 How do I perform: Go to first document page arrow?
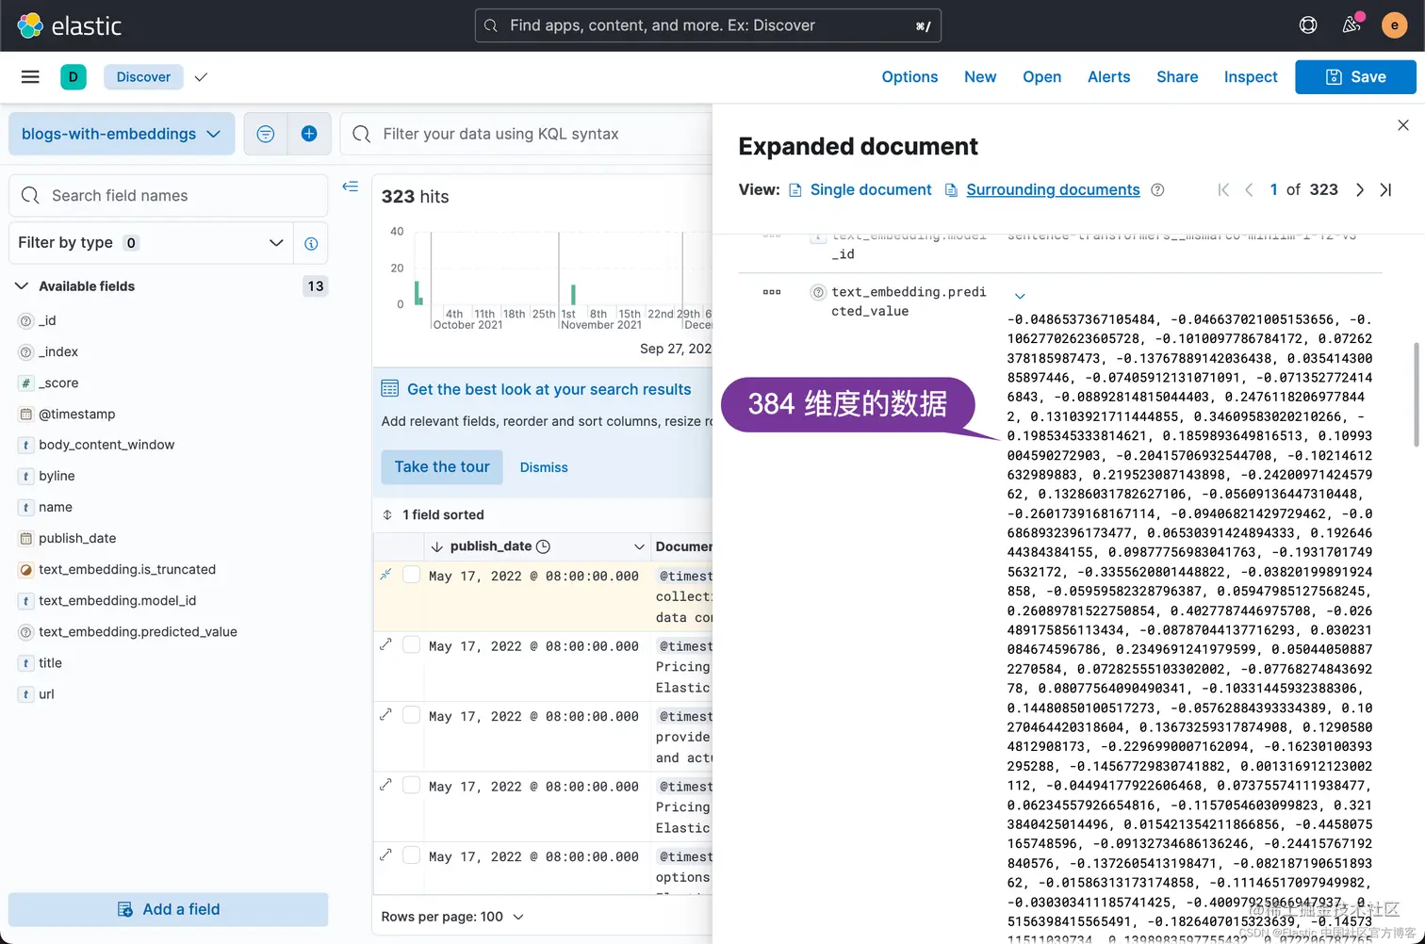point(1223,190)
